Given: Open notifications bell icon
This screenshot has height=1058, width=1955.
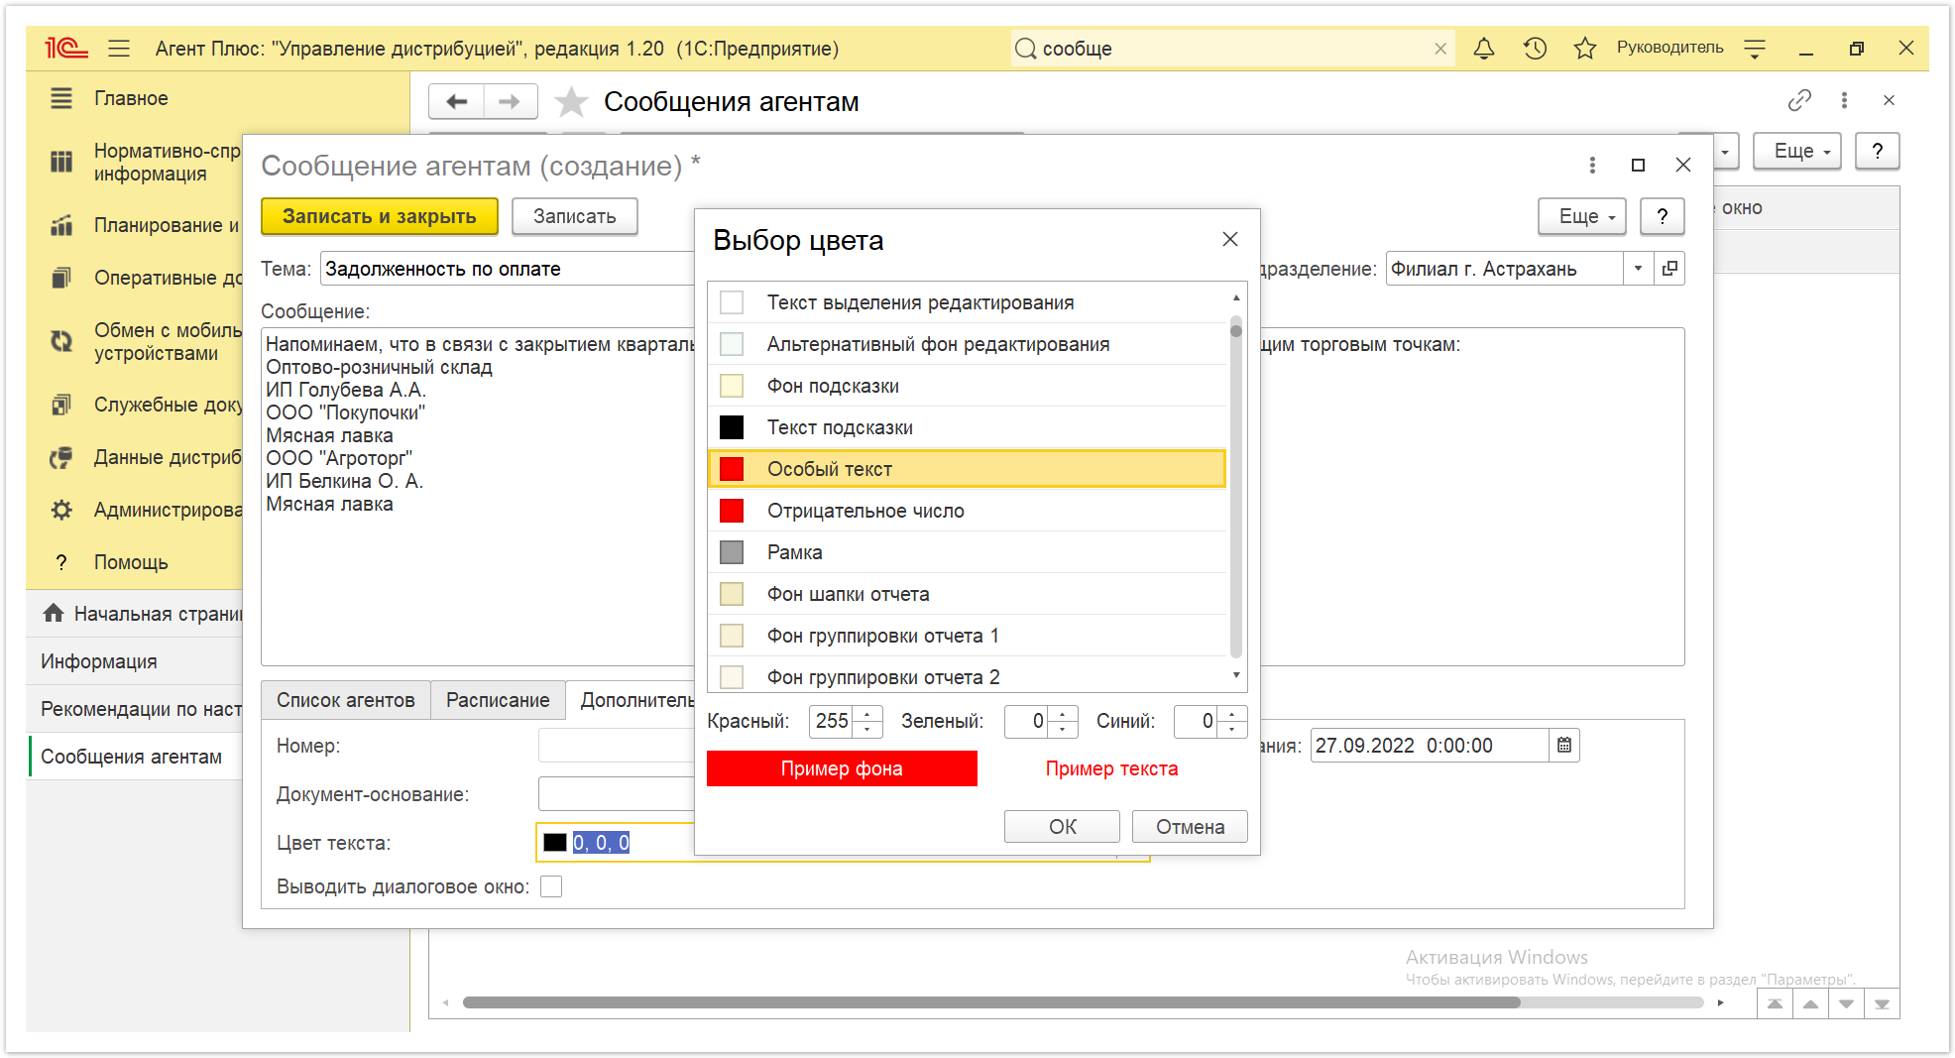Looking at the screenshot, I should point(1483,49).
